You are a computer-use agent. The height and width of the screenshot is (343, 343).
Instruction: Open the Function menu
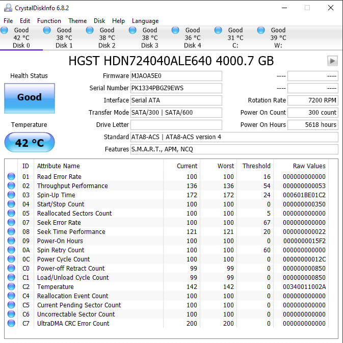tap(49, 21)
